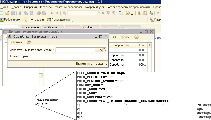211x120 pixels.
Task: Open the calendar icon in toolbar
Action: pyautogui.click(x=146, y=13)
